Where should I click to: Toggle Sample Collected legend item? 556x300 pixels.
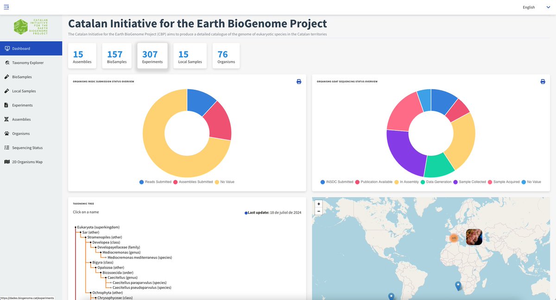tap(470, 182)
